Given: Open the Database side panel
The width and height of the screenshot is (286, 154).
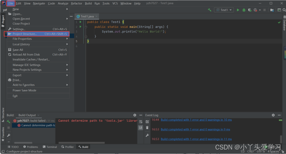Looking at the screenshot, I should click(x=284, y=23).
